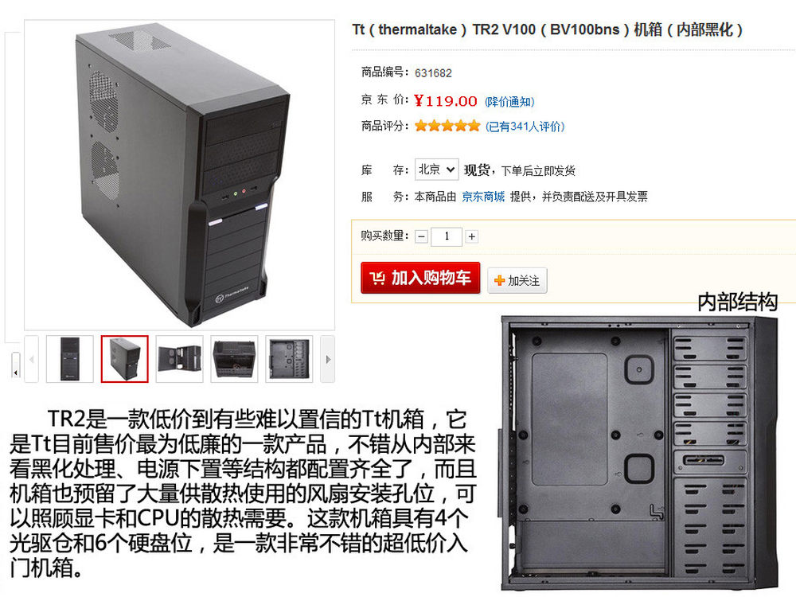Select the open side panel thumbnail

(x=179, y=359)
